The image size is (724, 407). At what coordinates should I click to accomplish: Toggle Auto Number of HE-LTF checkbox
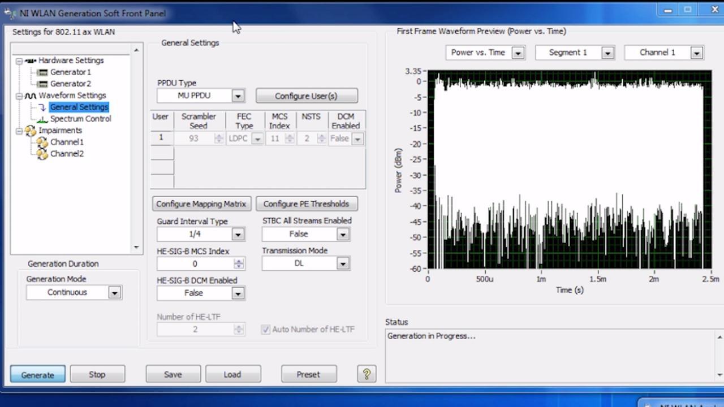click(x=265, y=330)
